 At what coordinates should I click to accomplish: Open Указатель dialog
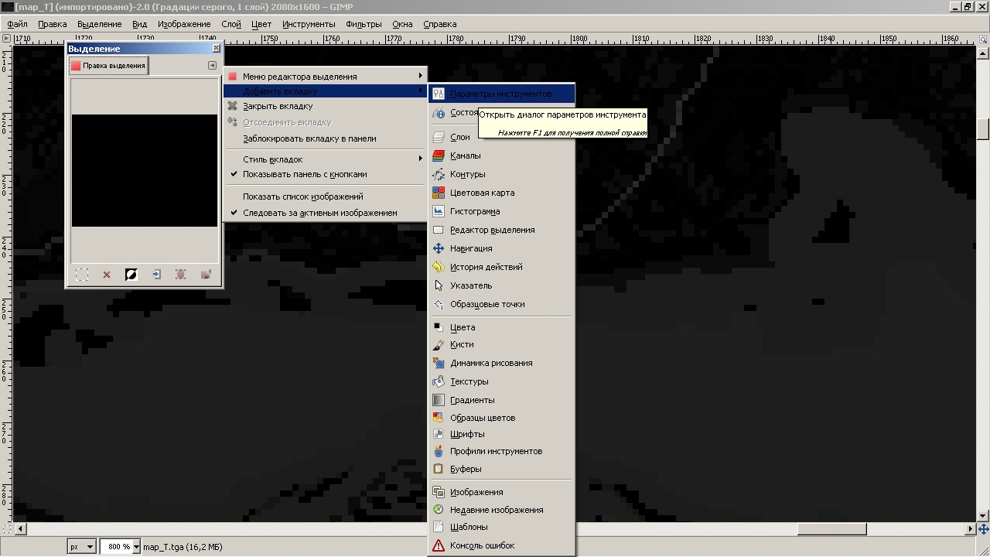pyautogui.click(x=502, y=285)
